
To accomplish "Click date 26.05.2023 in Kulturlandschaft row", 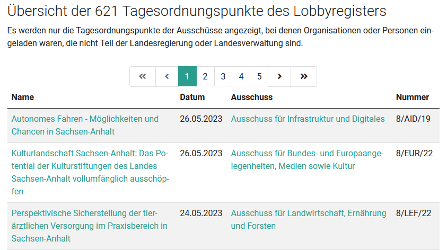I will pyautogui.click(x=201, y=154).
